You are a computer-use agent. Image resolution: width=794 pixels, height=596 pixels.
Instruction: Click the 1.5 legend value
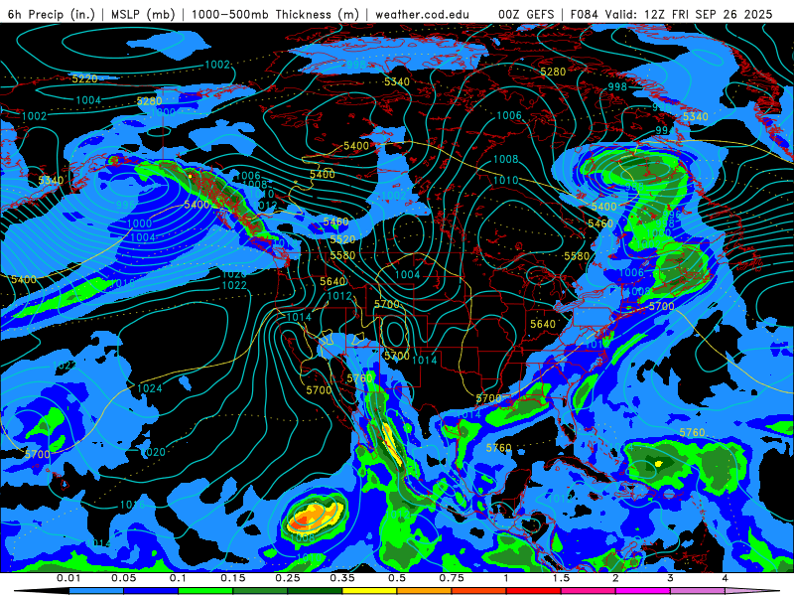point(561,578)
